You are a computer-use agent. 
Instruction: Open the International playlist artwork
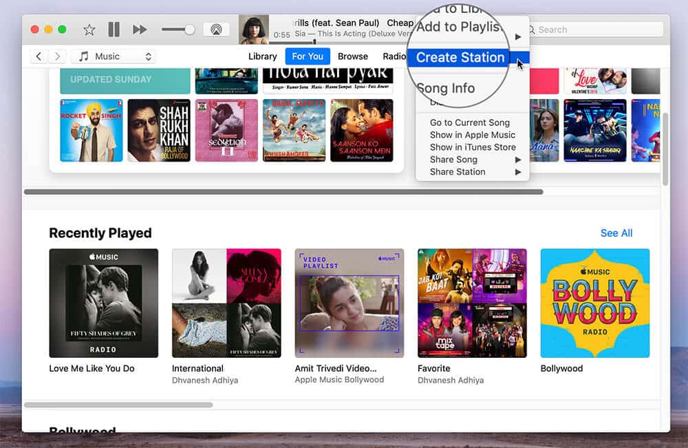[x=226, y=303]
